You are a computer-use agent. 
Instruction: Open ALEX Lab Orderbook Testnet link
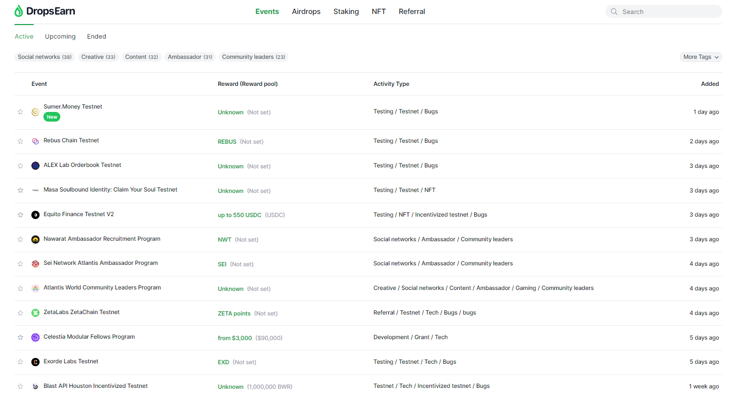click(83, 165)
